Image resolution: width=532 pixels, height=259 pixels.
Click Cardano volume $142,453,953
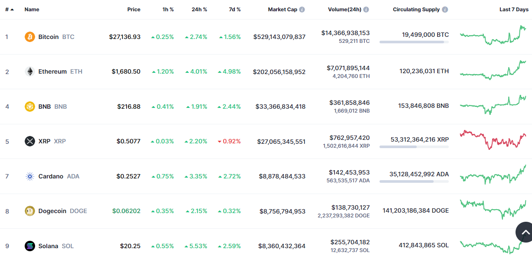[349, 172]
